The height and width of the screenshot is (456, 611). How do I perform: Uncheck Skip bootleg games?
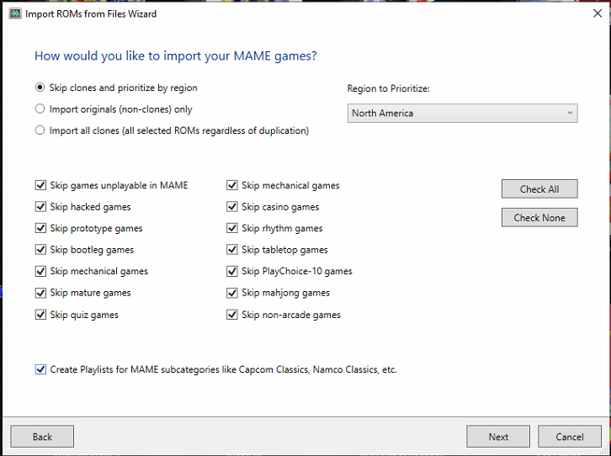coord(40,250)
